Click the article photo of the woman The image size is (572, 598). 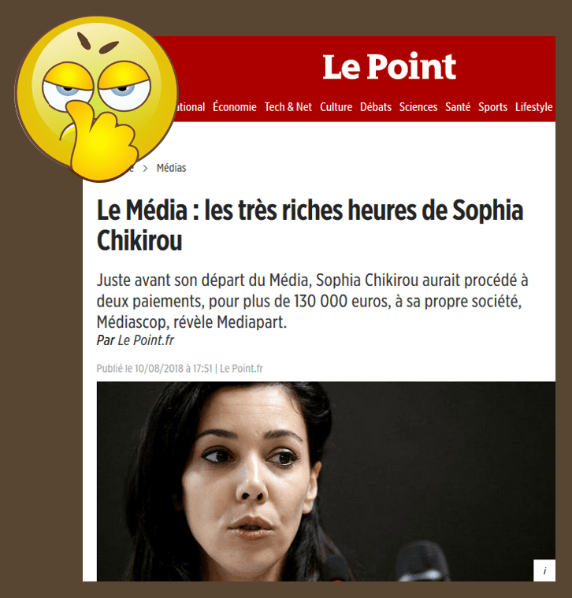(x=326, y=481)
